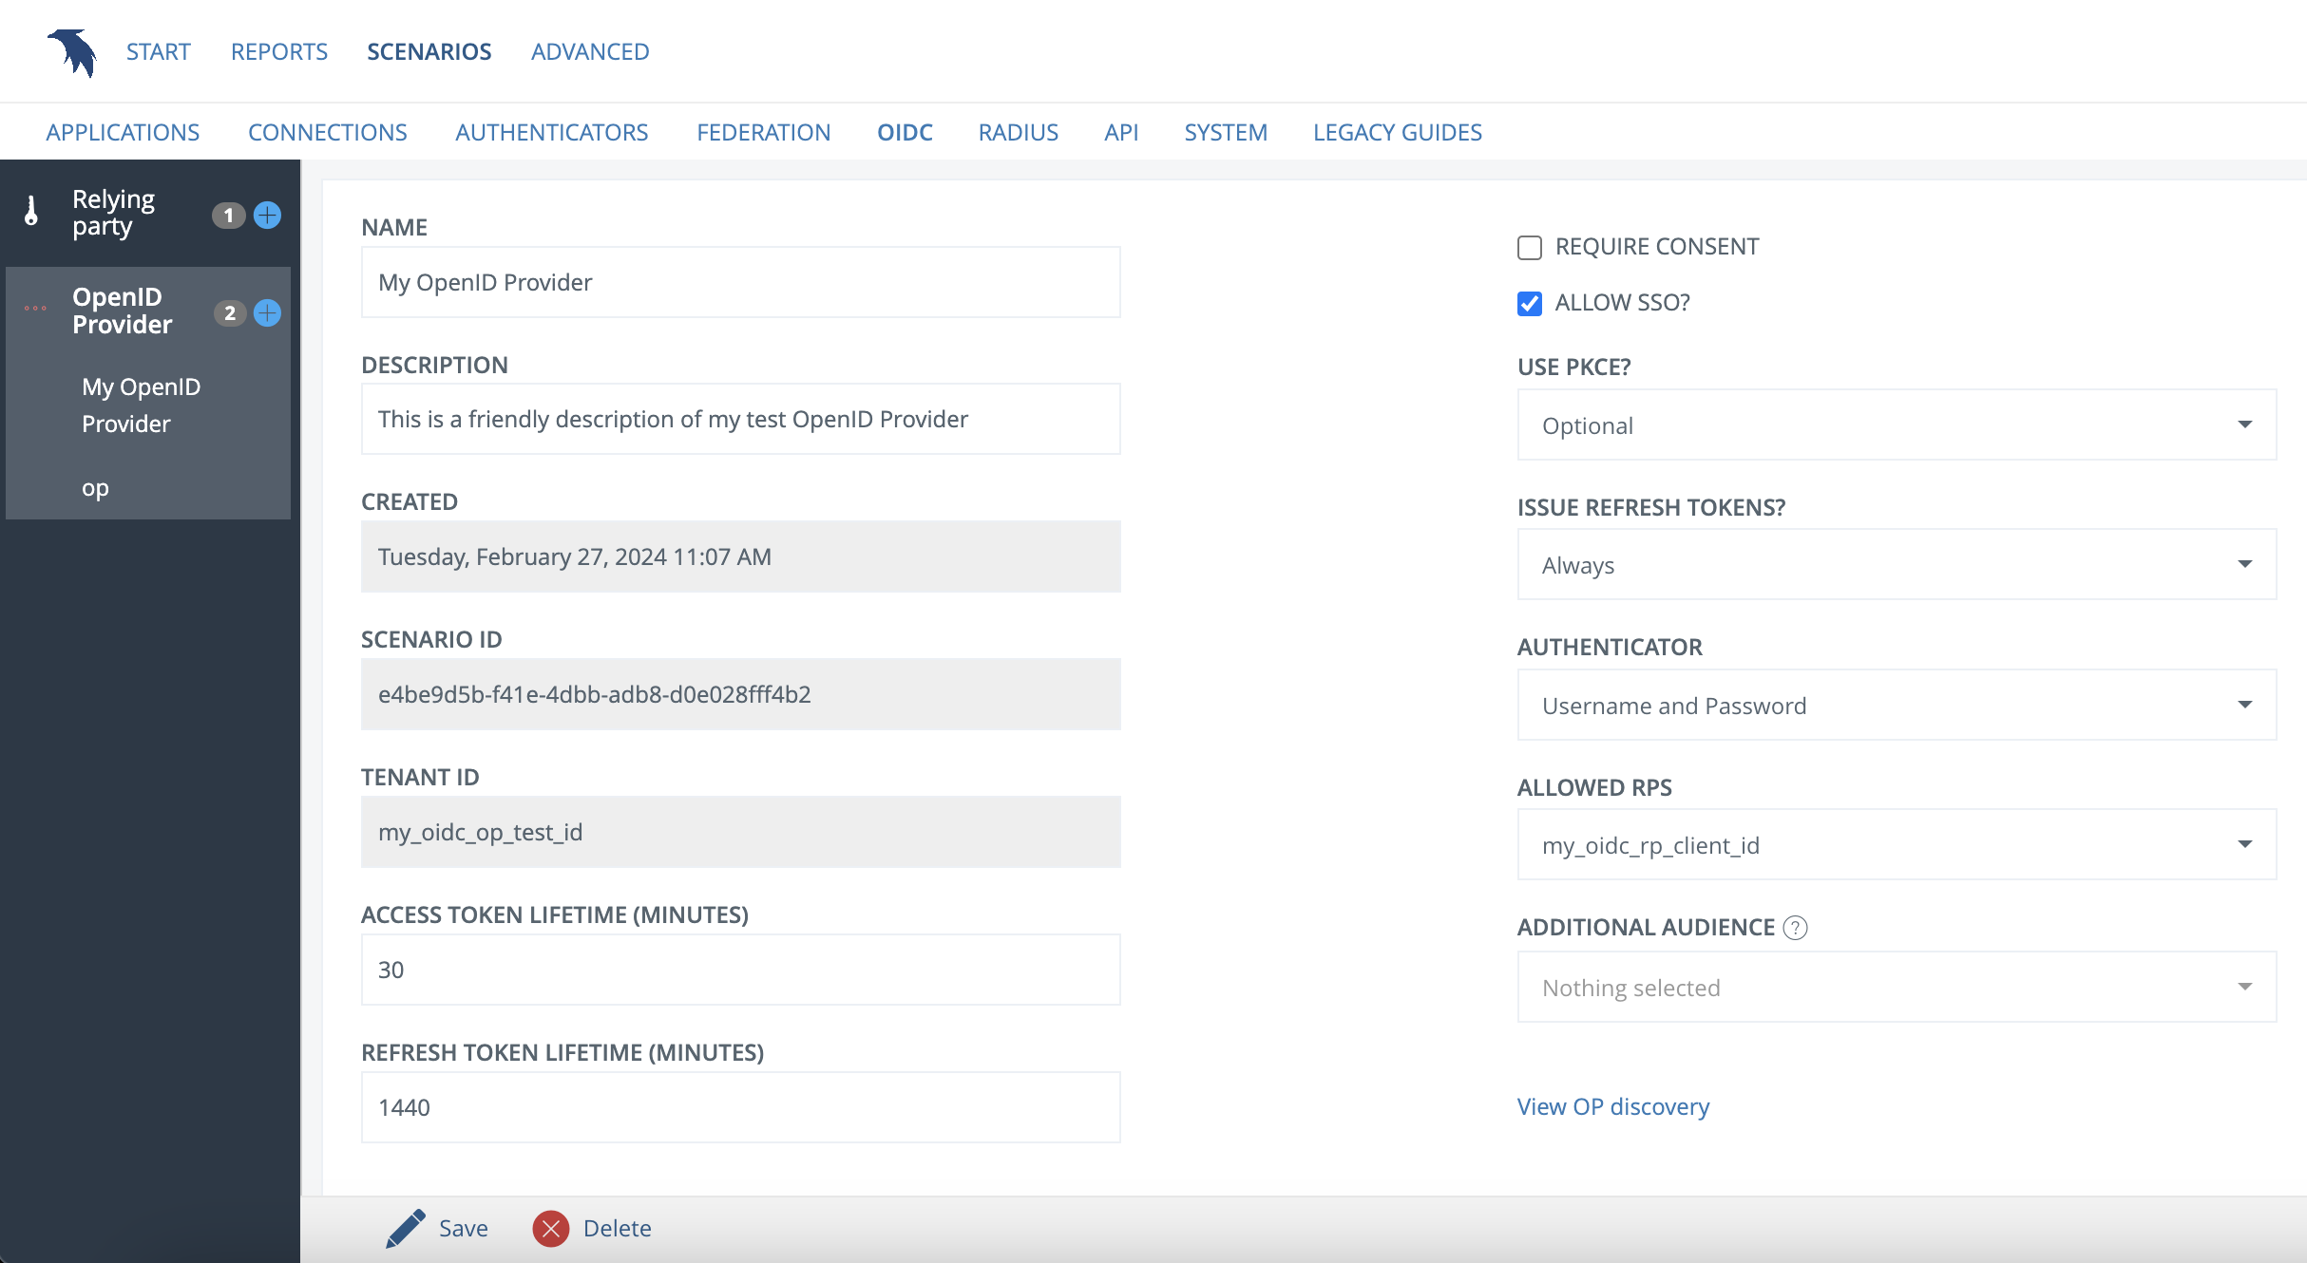Open the REPORTS menu
This screenshot has height=1263, width=2307.
coord(279,51)
